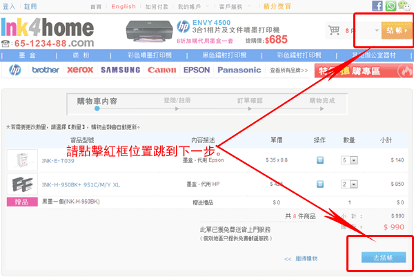Select the Samsung brand logo
Viewport: 414px width, 277px height.
pyautogui.click(x=120, y=70)
